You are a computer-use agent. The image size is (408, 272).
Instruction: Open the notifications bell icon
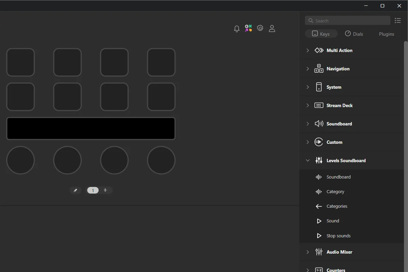pyautogui.click(x=237, y=29)
